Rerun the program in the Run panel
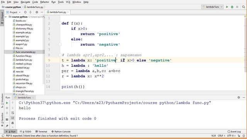 pos(7,103)
